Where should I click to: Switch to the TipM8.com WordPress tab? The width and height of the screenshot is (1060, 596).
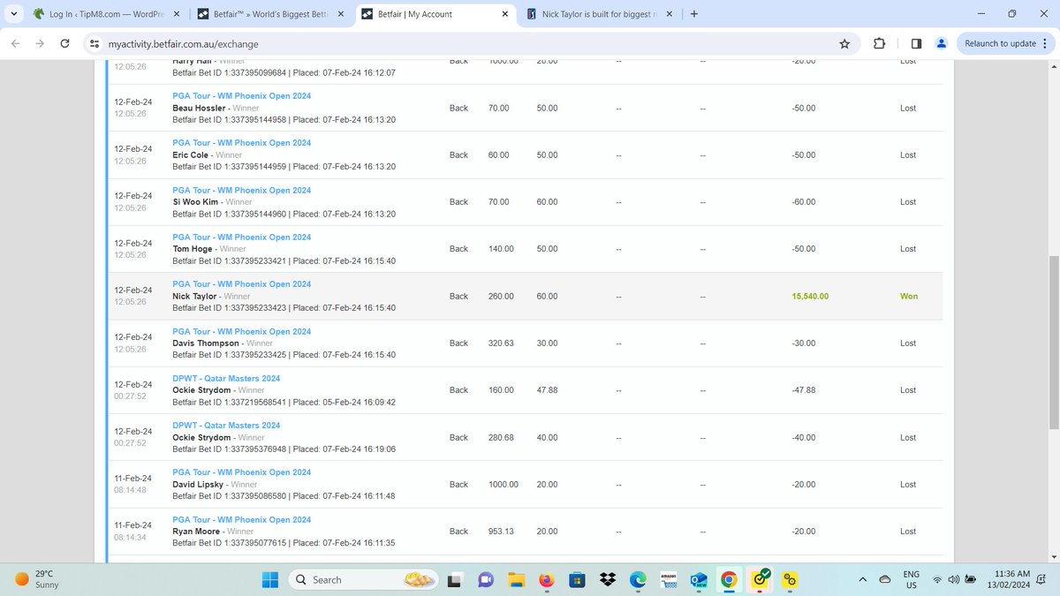point(106,14)
